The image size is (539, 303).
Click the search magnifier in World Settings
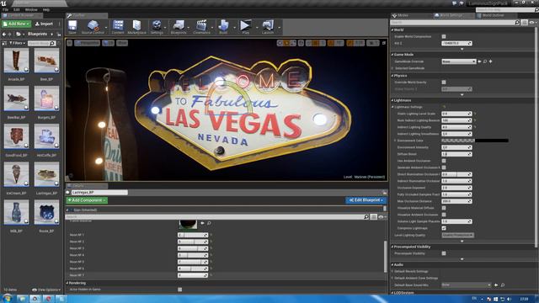517,23
